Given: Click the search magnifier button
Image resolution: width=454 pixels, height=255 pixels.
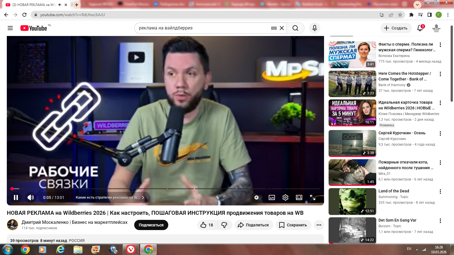Looking at the screenshot, I should tap(295, 28).
